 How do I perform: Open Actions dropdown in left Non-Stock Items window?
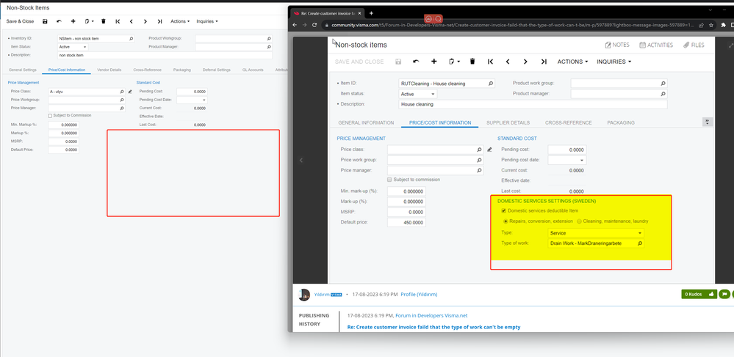point(180,21)
